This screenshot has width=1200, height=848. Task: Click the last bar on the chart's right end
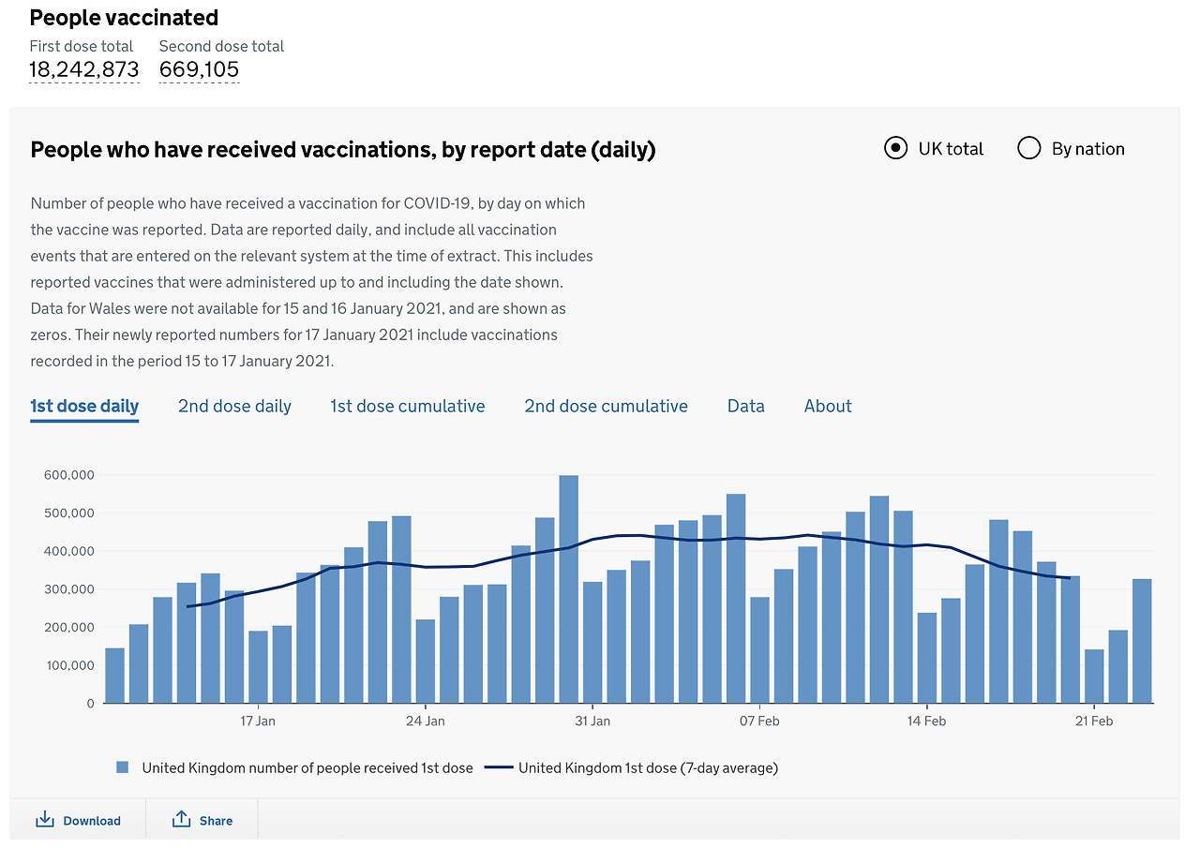pos(1142,641)
